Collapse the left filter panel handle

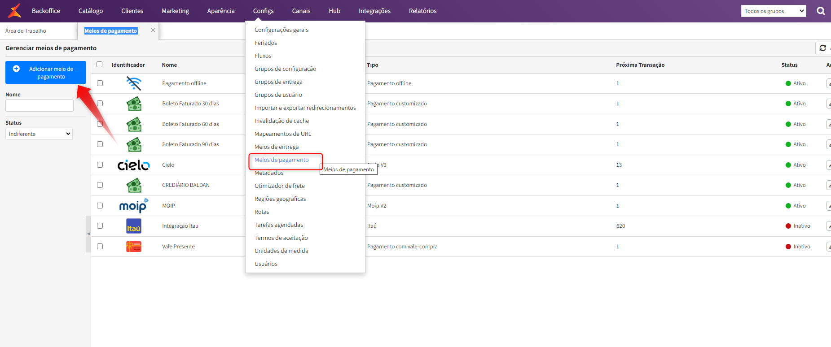88,234
